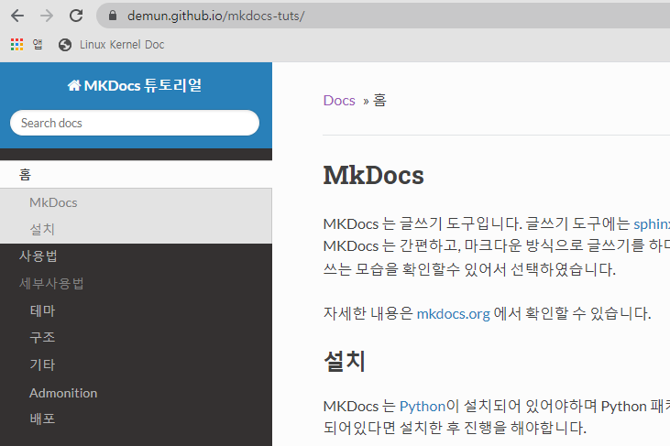This screenshot has width=670, height=446.
Task: Click the Search docs field
Action: [x=135, y=123]
